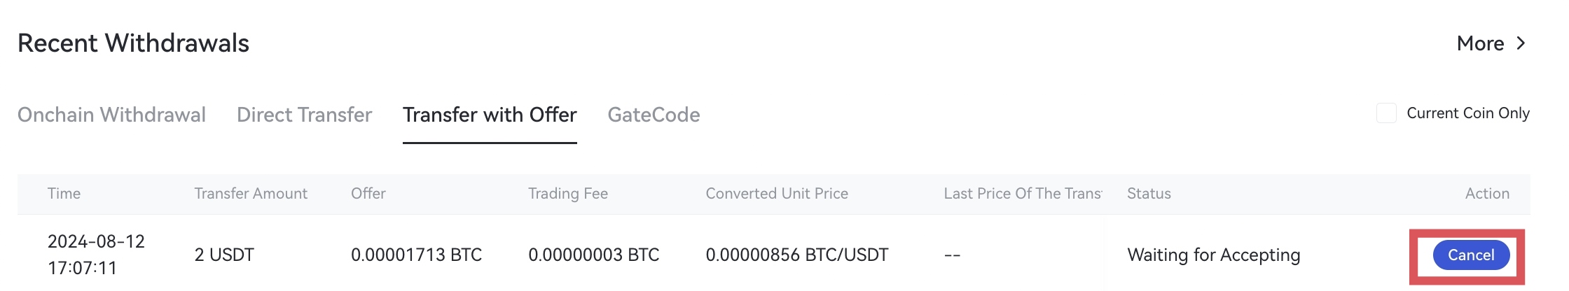The image size is (1569, 291).
Task: Select the Transfer with Offer tab
Action: (490, 115)
